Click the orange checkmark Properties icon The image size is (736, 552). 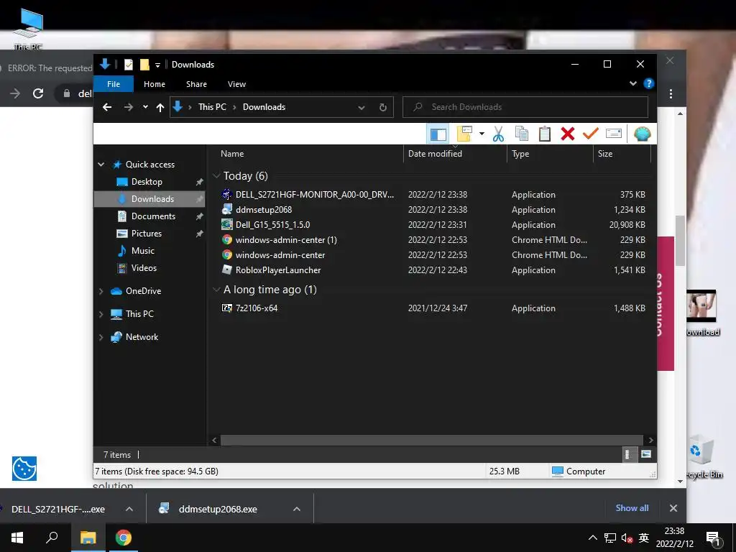(591, 134)
